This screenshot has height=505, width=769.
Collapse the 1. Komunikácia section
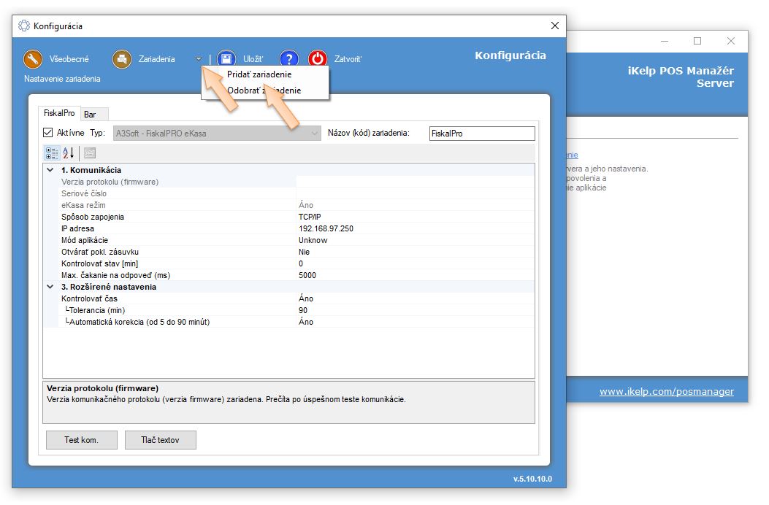click(50, 170)
